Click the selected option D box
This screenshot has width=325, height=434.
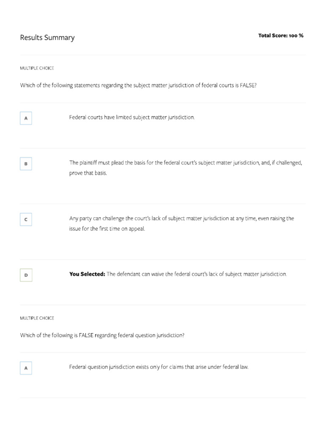pyautogui.click(x=26, y=275)
